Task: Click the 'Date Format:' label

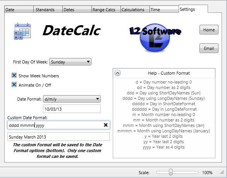Action: pyautogui.click(x=29, y=99)
